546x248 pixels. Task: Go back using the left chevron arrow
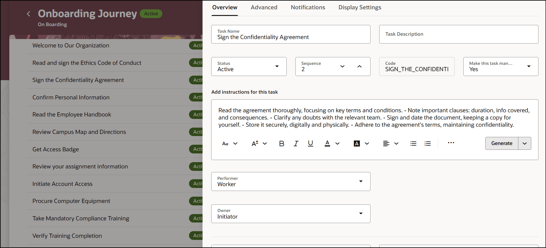coord(29,14)
